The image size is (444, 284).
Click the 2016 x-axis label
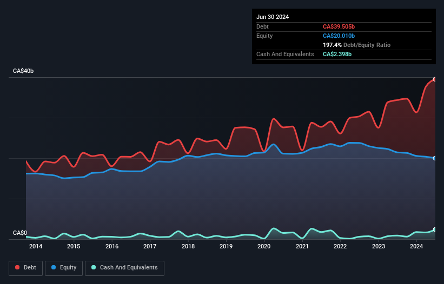coord(112,246)
